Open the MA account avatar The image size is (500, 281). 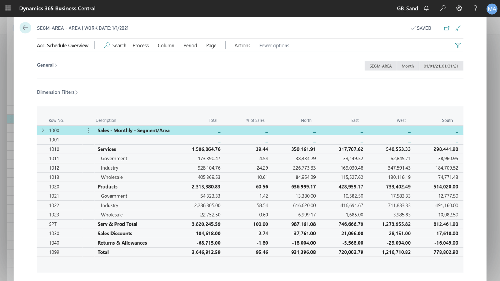pos(492,8)
